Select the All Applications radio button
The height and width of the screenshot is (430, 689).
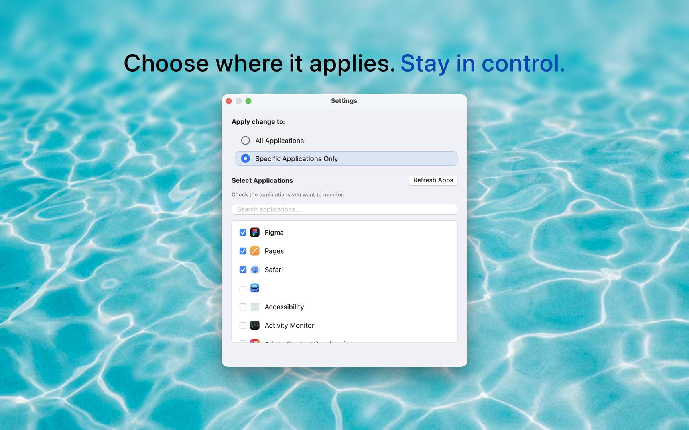[x=246, y=141]
